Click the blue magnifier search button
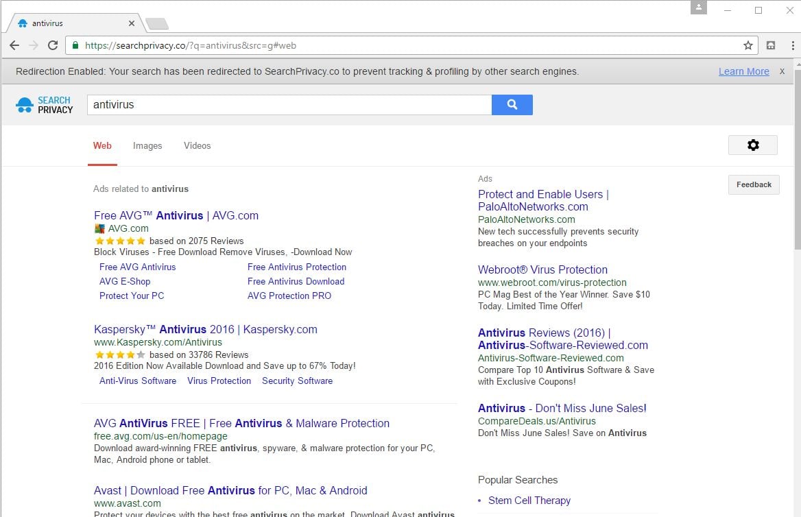Screen dimensions: 801x517 tap(512, 105)
